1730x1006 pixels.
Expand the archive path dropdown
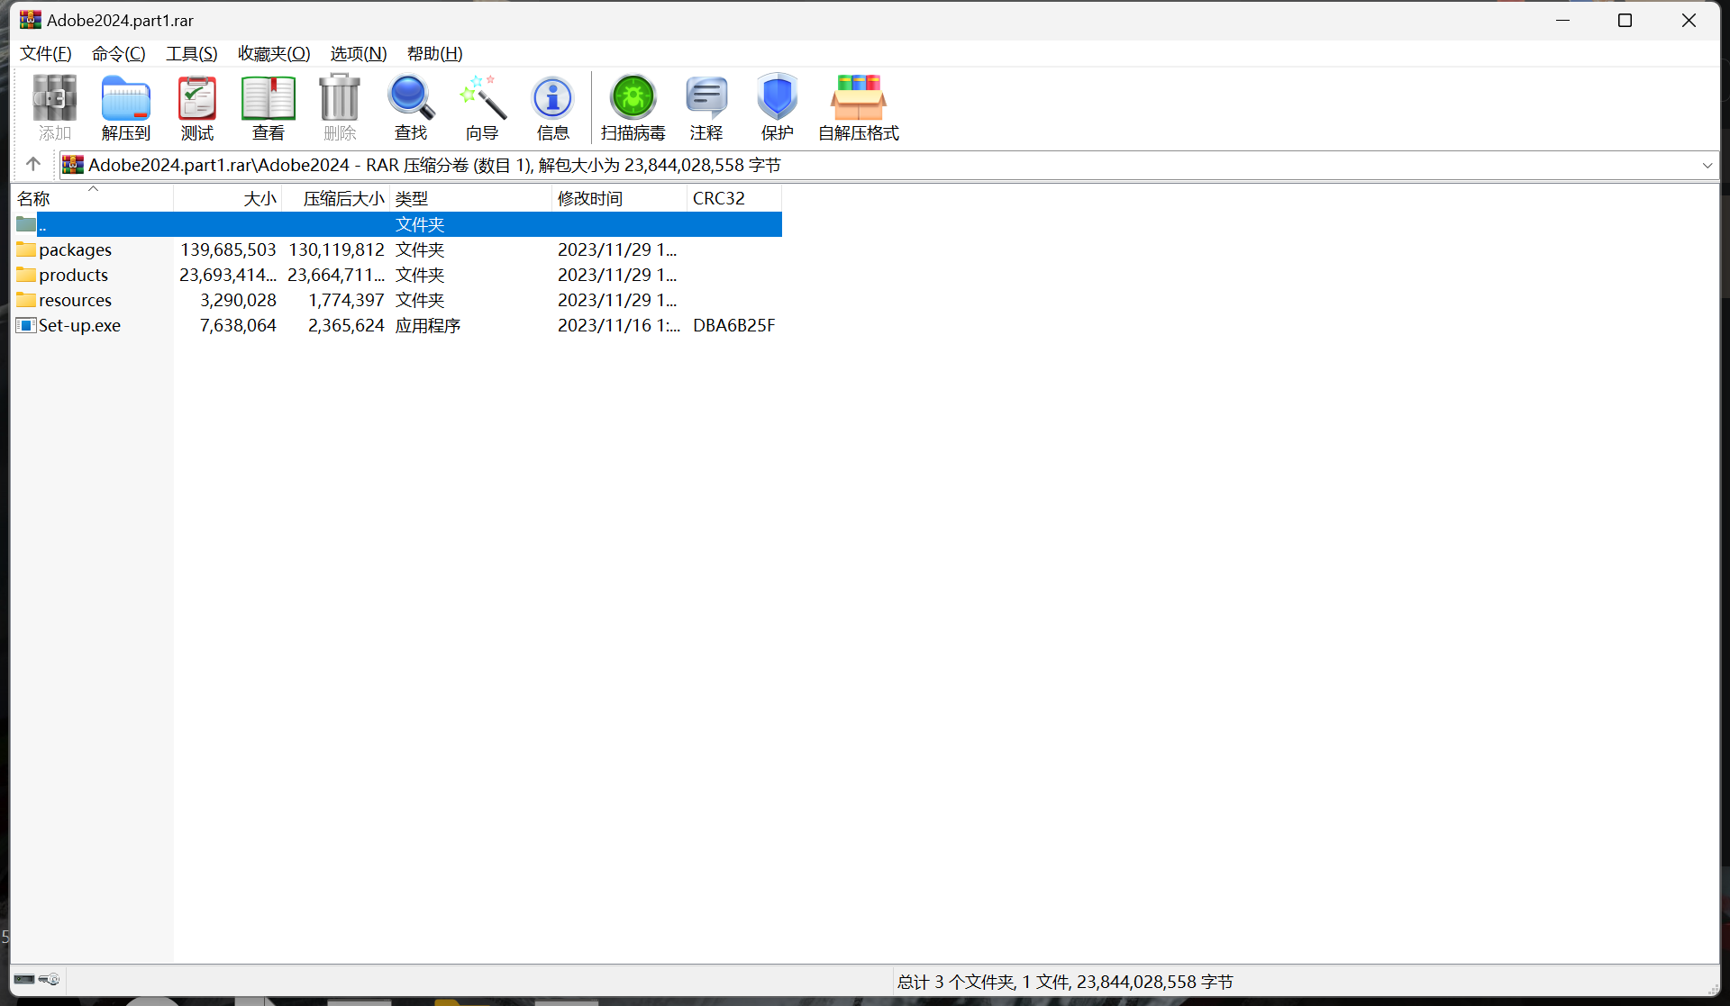pos(1707,165)
